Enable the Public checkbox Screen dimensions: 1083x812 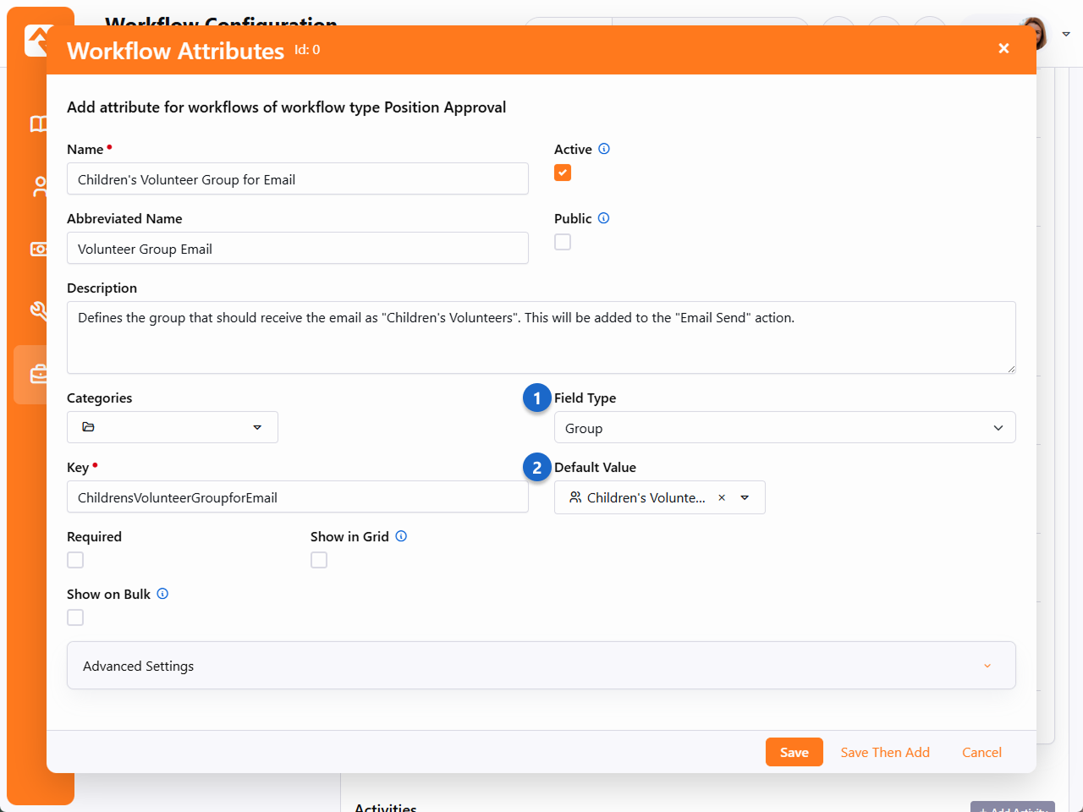[x=563, y=242]
